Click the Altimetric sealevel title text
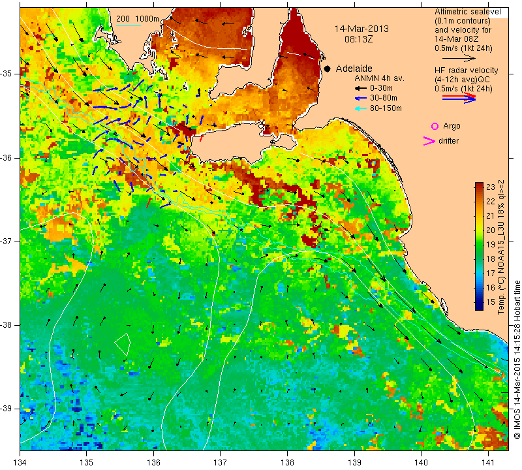The image size is (522, 470). tap(467, 12)
